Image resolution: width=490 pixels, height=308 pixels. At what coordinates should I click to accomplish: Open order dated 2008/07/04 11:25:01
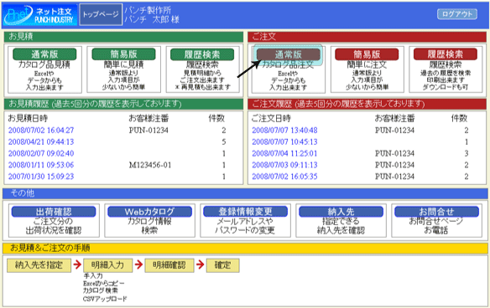point(284,153)
